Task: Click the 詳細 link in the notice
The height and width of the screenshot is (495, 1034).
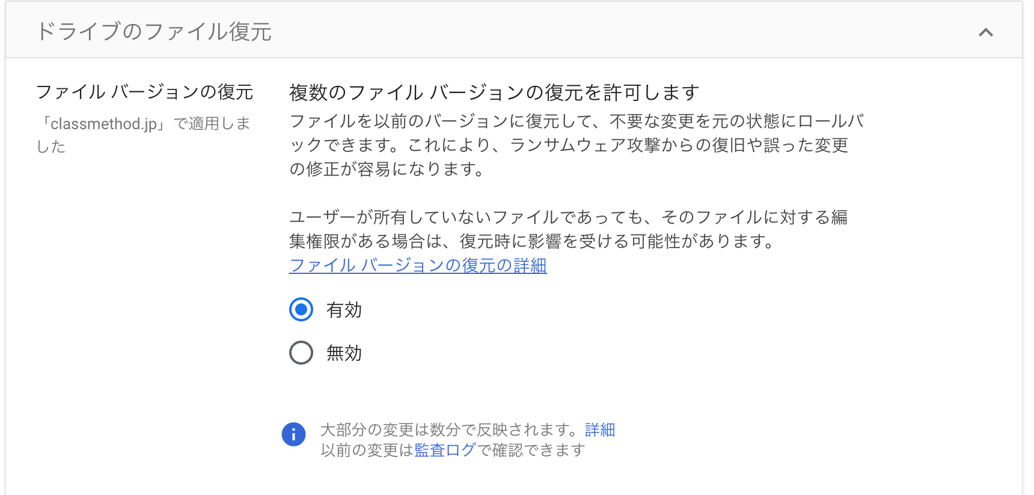Action: 599,430
